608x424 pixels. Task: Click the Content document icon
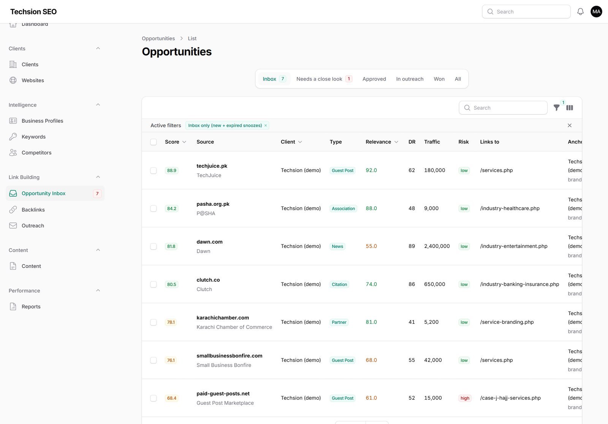point(13,266)
